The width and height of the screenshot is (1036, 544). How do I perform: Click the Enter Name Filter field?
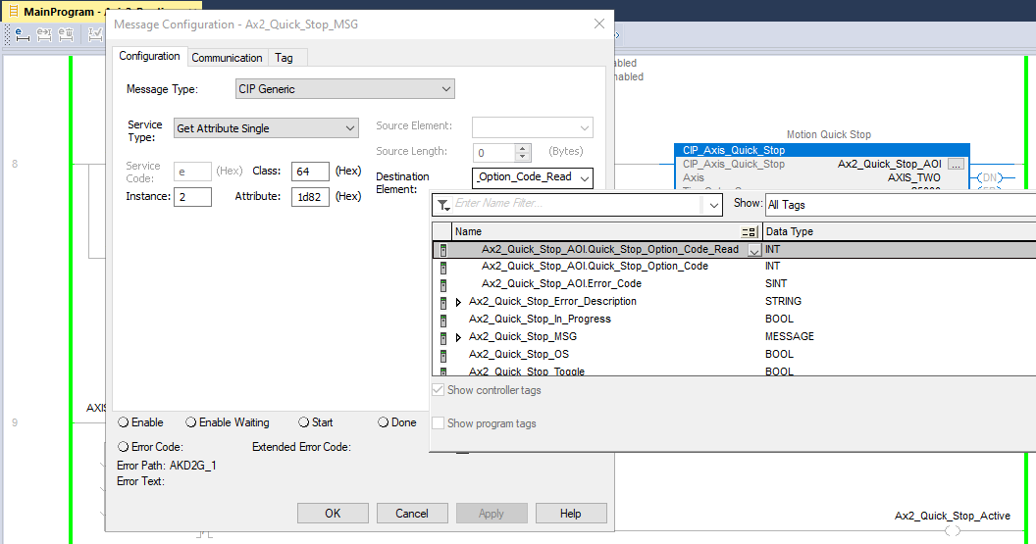pyautogui.click(x=579, y=203)
